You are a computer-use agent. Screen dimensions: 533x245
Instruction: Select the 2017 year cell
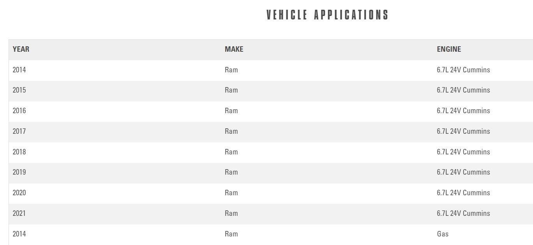(19, 131)
